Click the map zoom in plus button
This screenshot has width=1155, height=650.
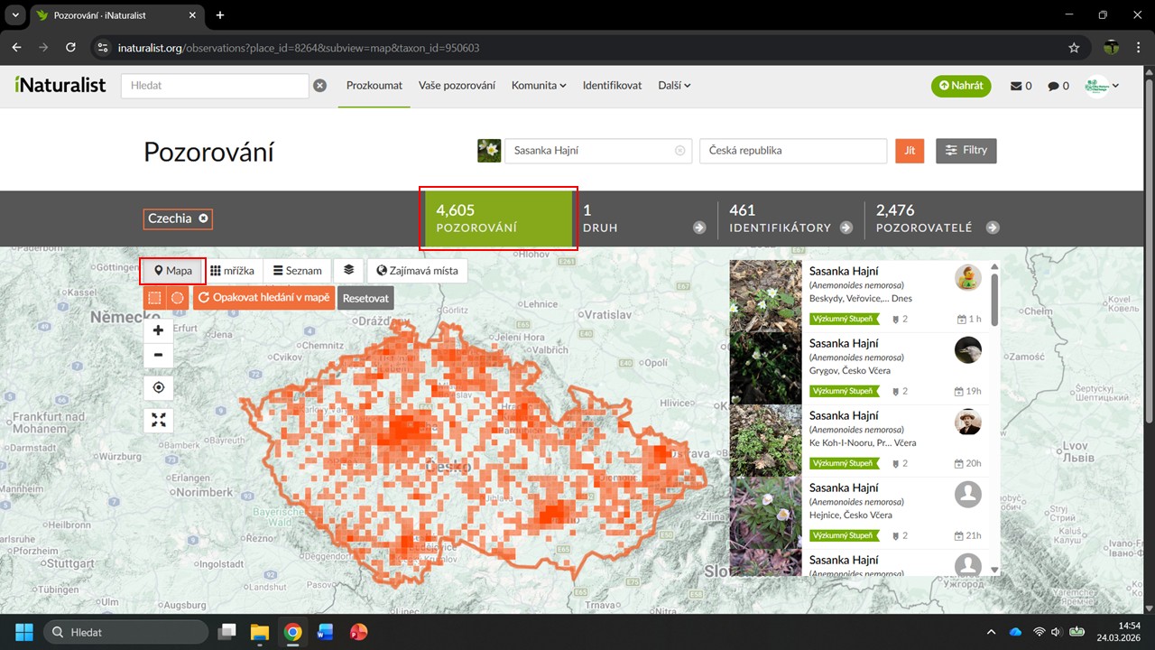pyautogui.click(x=159, y=330)
